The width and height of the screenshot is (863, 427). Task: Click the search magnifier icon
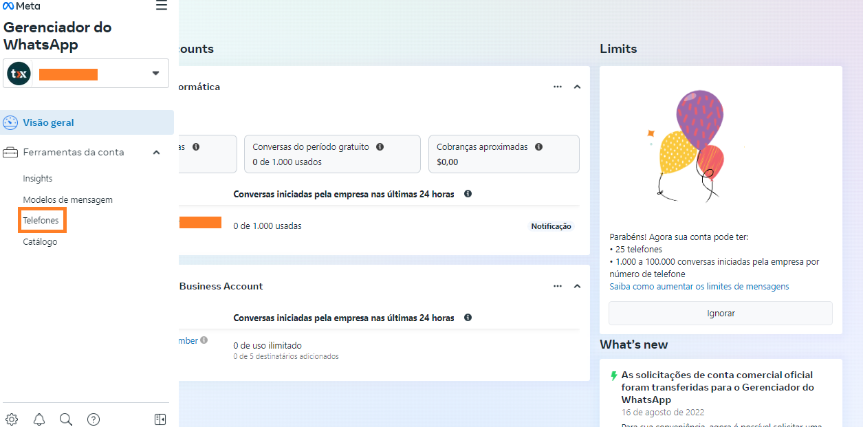66,419
